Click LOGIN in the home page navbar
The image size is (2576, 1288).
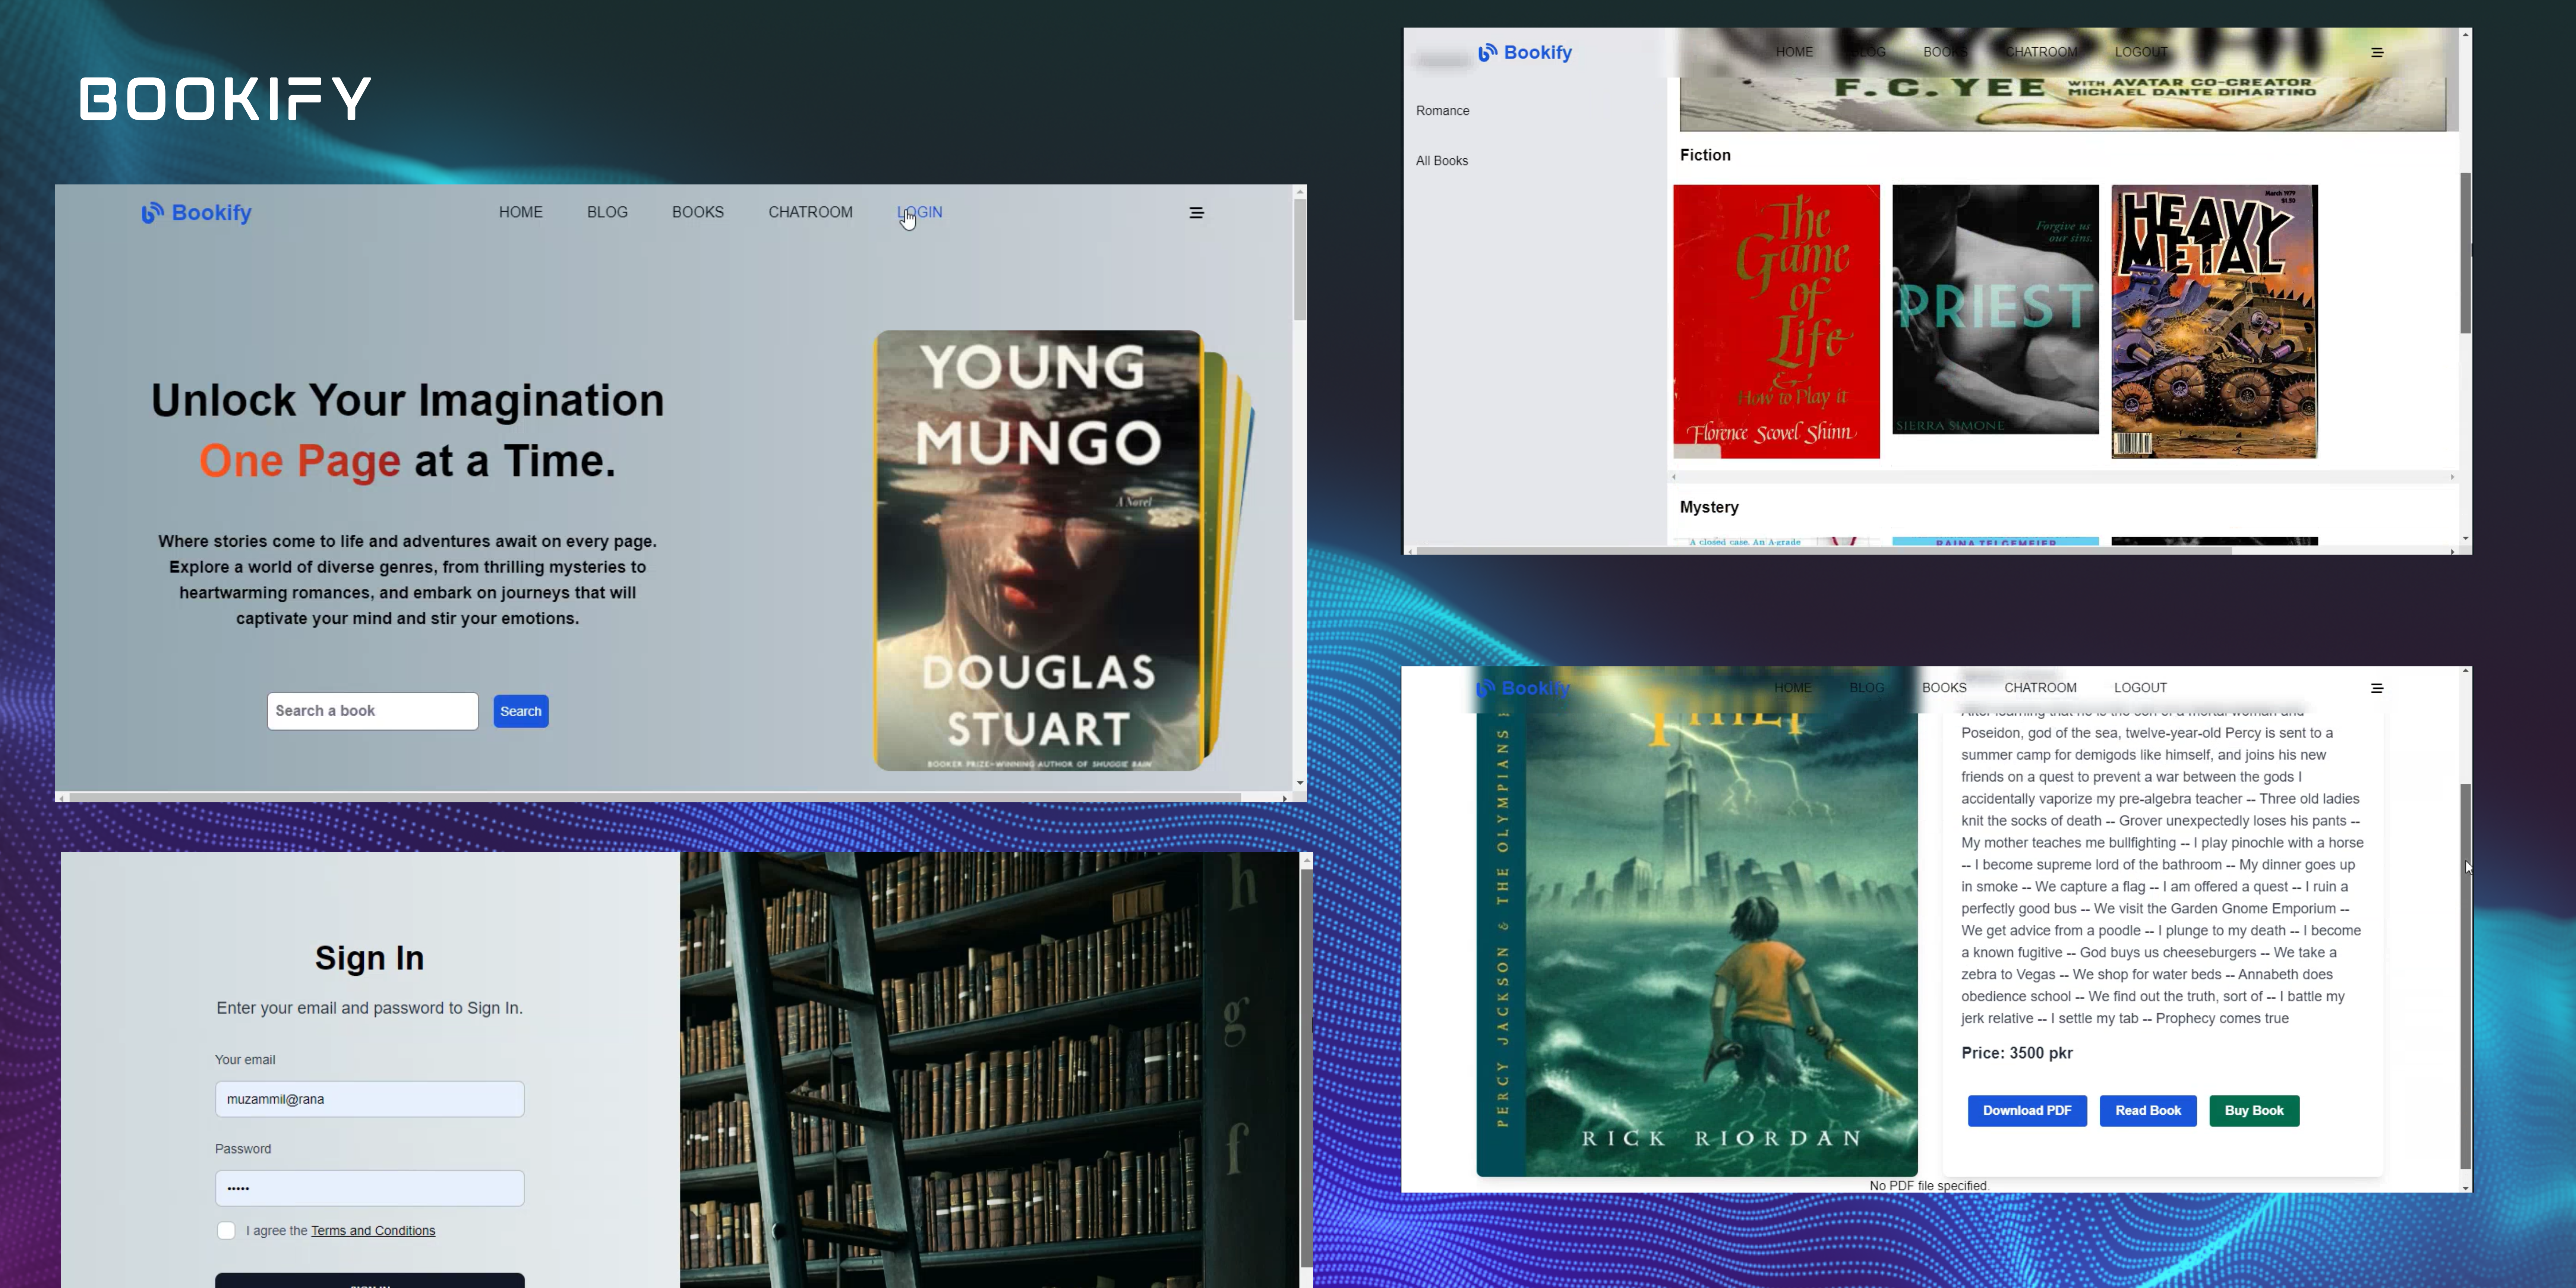click(920, 212)
